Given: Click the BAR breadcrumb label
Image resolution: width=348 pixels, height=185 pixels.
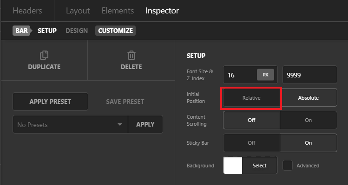Looking at the screenshot, I should (x=21, y=31).
